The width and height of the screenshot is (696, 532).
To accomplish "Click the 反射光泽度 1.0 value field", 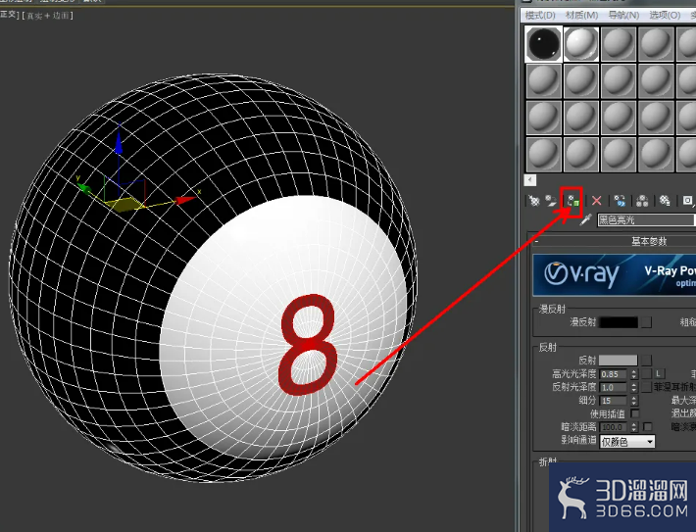I will pyautogui.click(x=613, y=387).
